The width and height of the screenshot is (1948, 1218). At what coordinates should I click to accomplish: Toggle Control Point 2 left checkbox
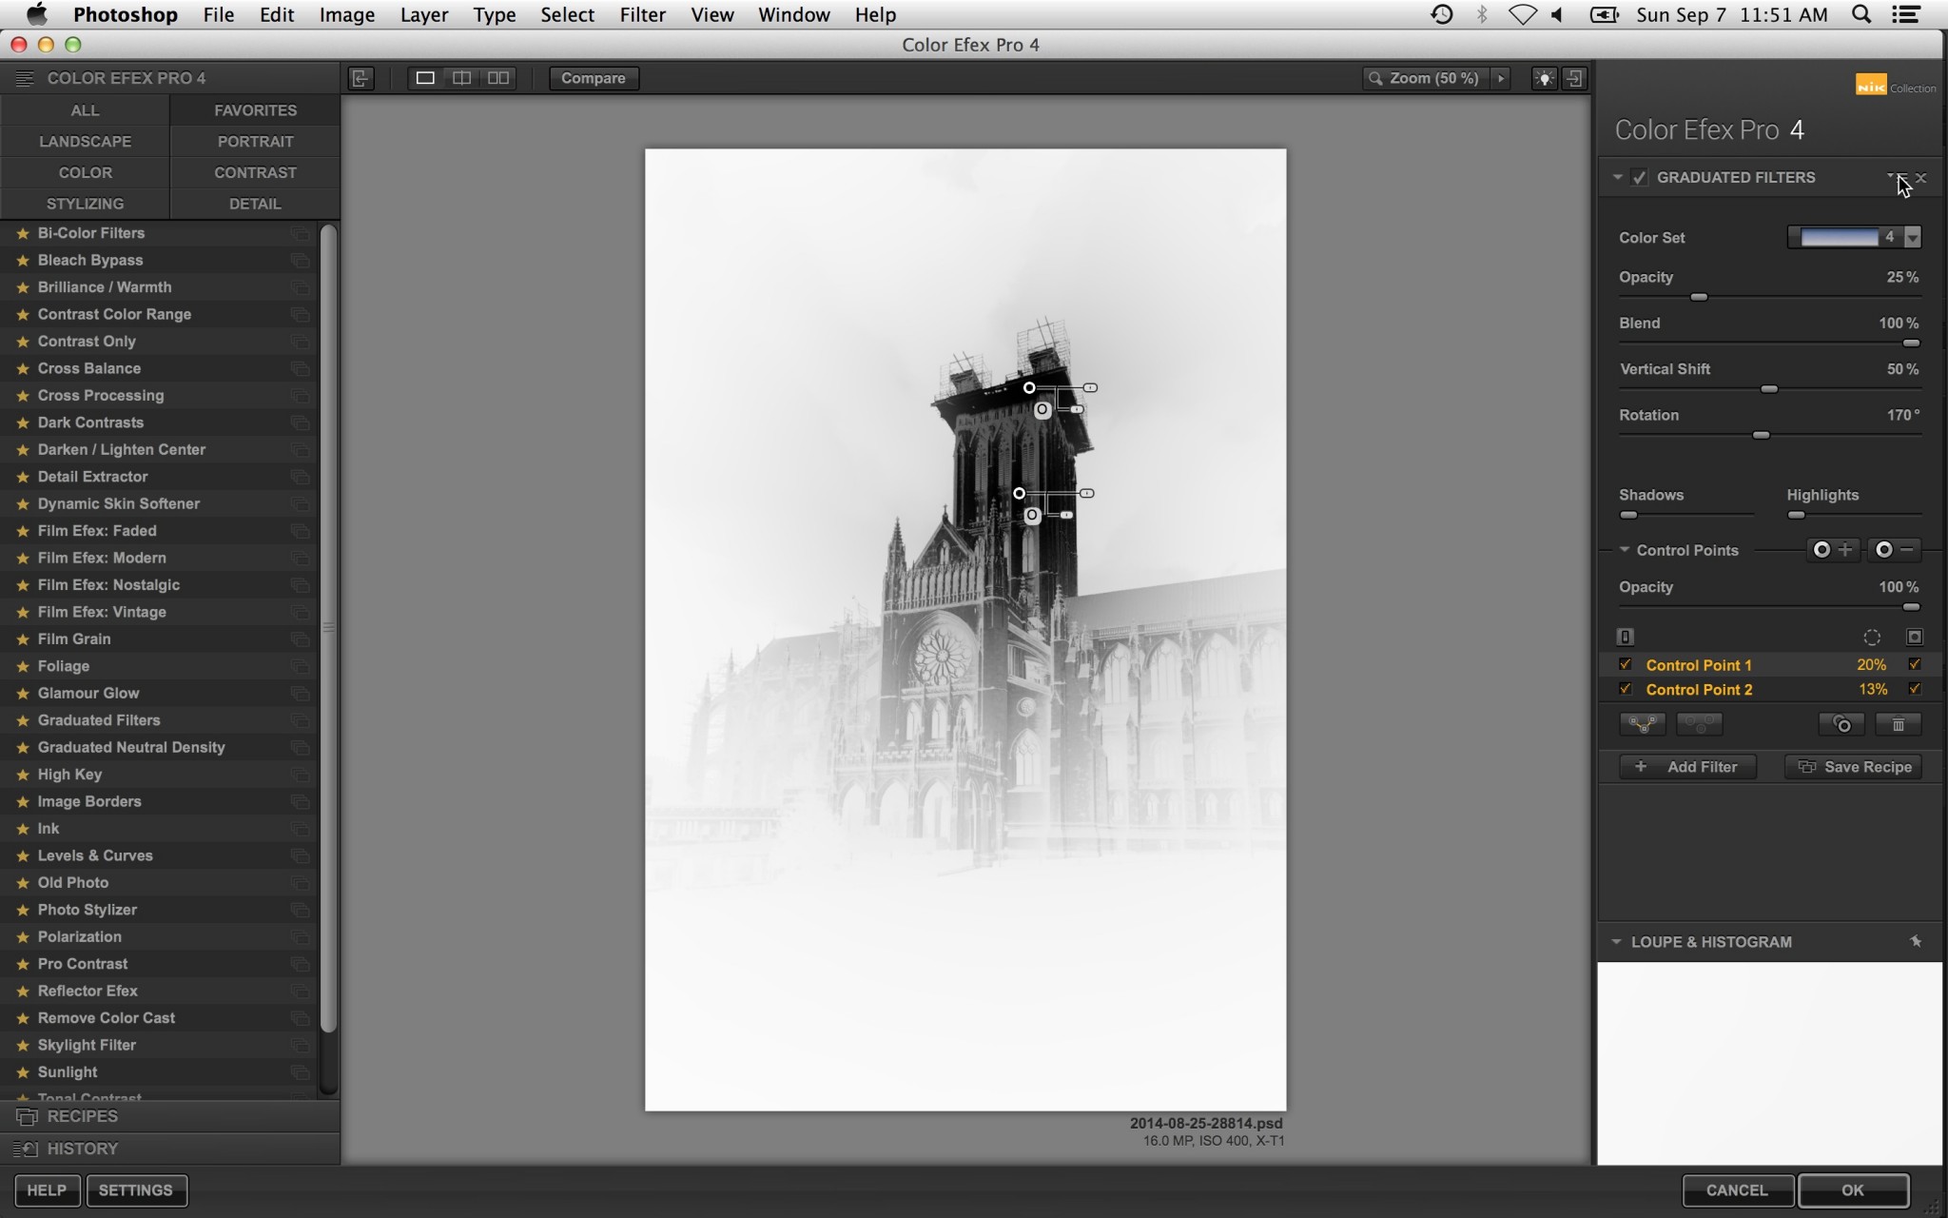click(1626, 689)
